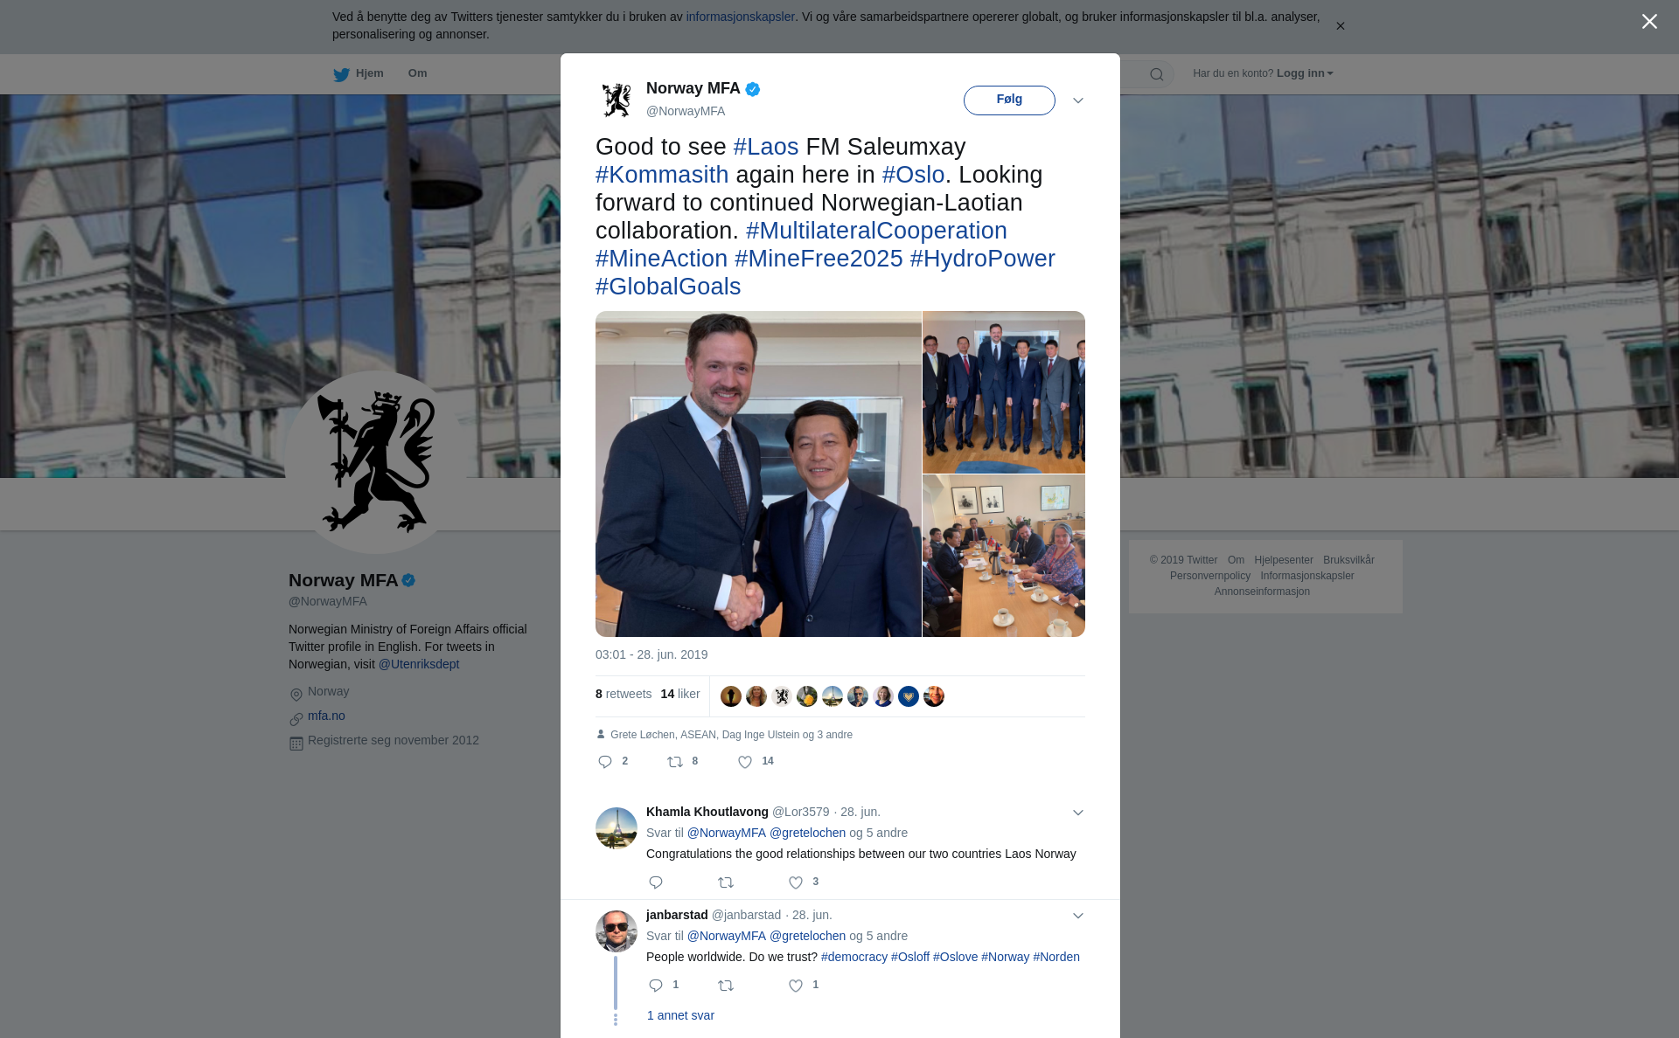
Task: Close the tweet overlay with top-right X
Action: [1649, 22]
